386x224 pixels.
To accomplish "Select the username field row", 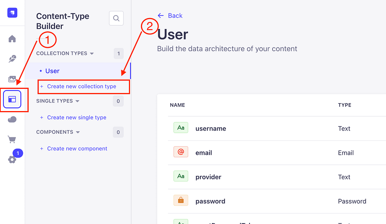I will 277,128.
